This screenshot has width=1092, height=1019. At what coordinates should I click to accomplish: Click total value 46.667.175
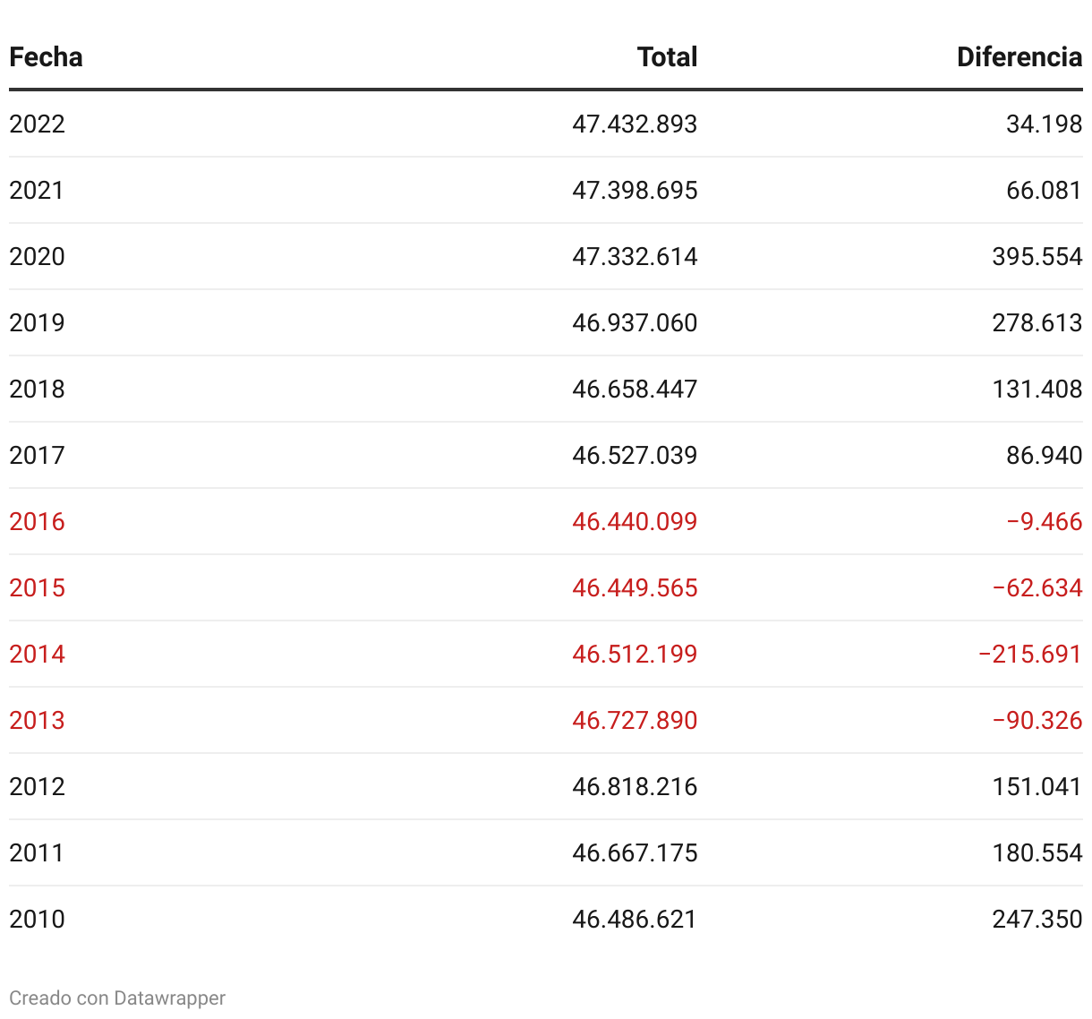click(635, 852)
